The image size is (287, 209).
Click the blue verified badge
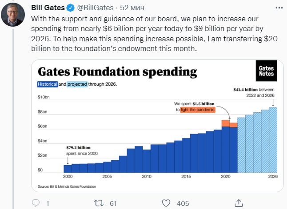click(71, 8)
